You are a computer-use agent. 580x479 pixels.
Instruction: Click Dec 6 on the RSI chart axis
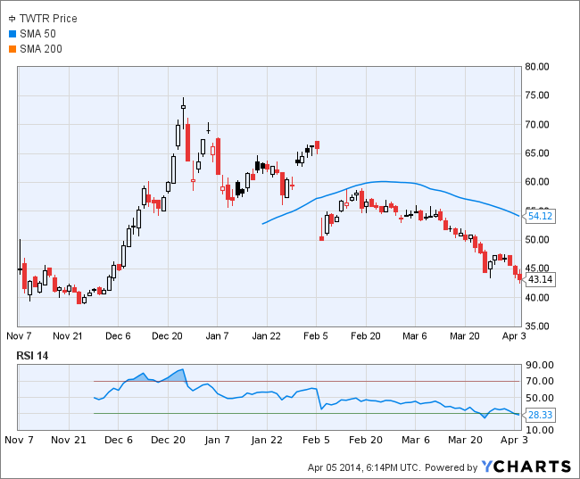(119, 440)
